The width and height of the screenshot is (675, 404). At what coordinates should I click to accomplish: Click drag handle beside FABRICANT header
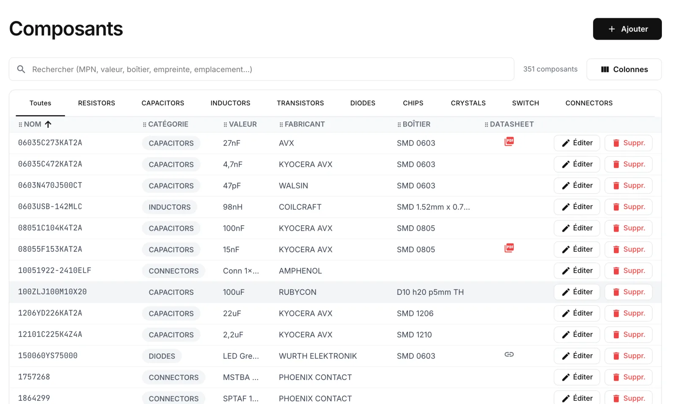coord(281,125)
